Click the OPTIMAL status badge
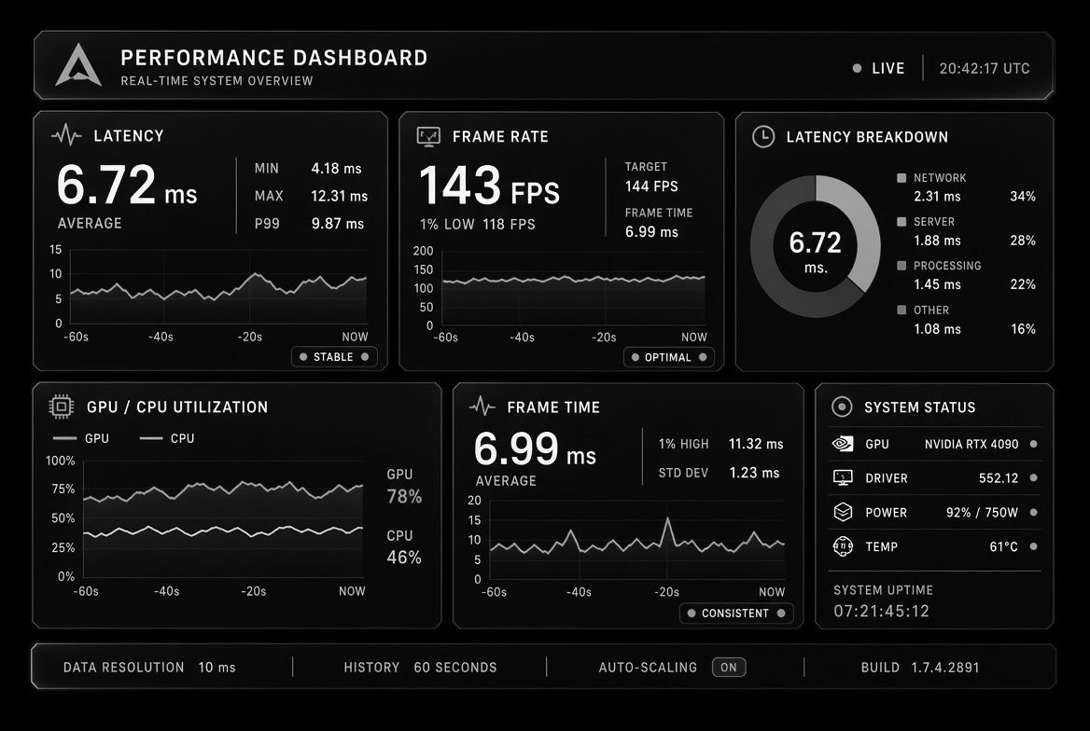 coord(669,357)
